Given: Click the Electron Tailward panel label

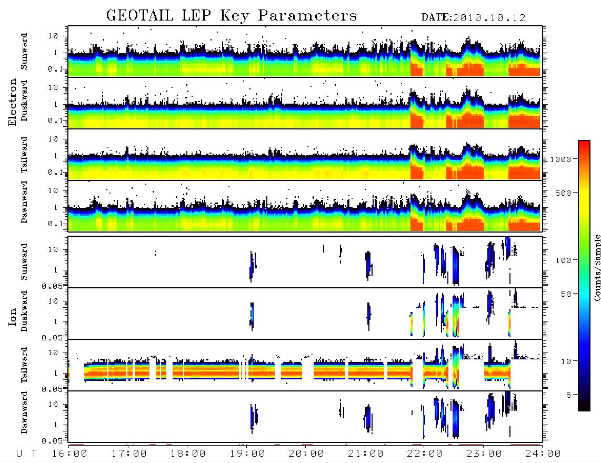Looking at the screenshot, I should pos(24,155).
